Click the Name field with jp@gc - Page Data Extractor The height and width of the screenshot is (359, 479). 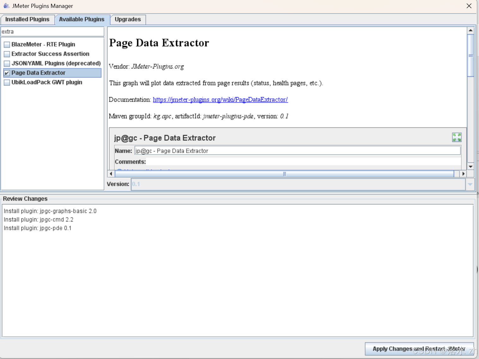point(297,151)
